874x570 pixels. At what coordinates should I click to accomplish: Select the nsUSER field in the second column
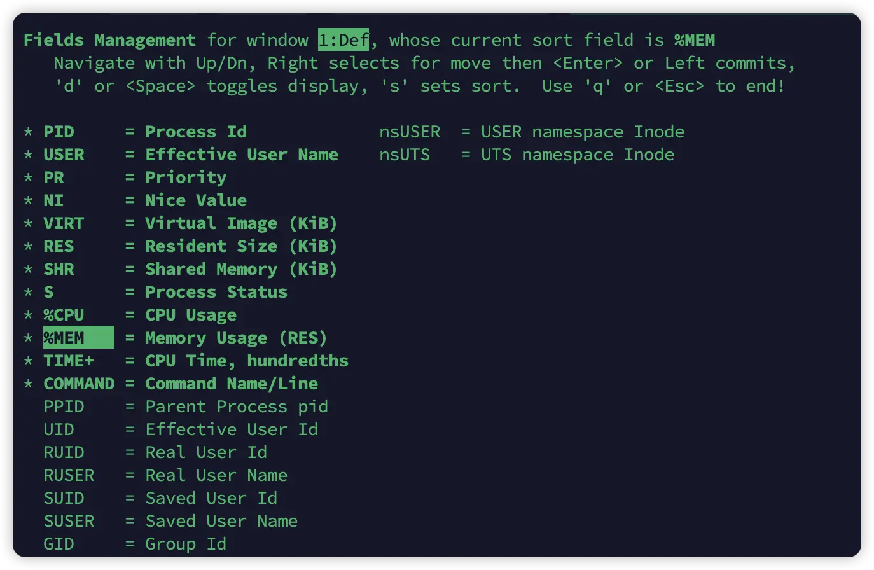pyautogui.click(x=410, y=132)
